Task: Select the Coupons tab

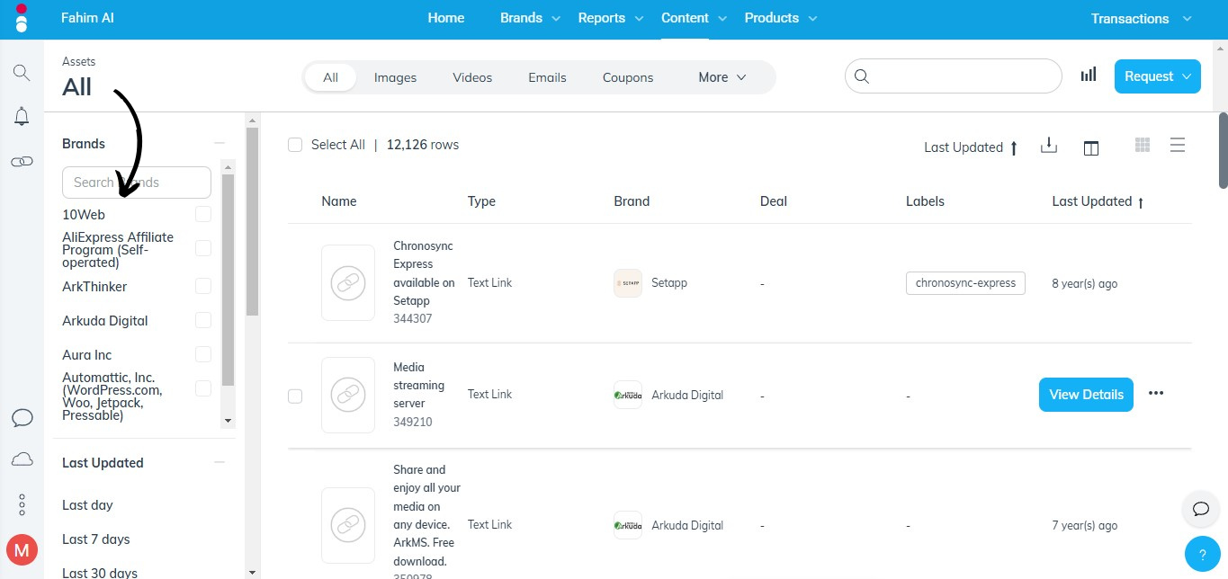Action: coord(628,77)
